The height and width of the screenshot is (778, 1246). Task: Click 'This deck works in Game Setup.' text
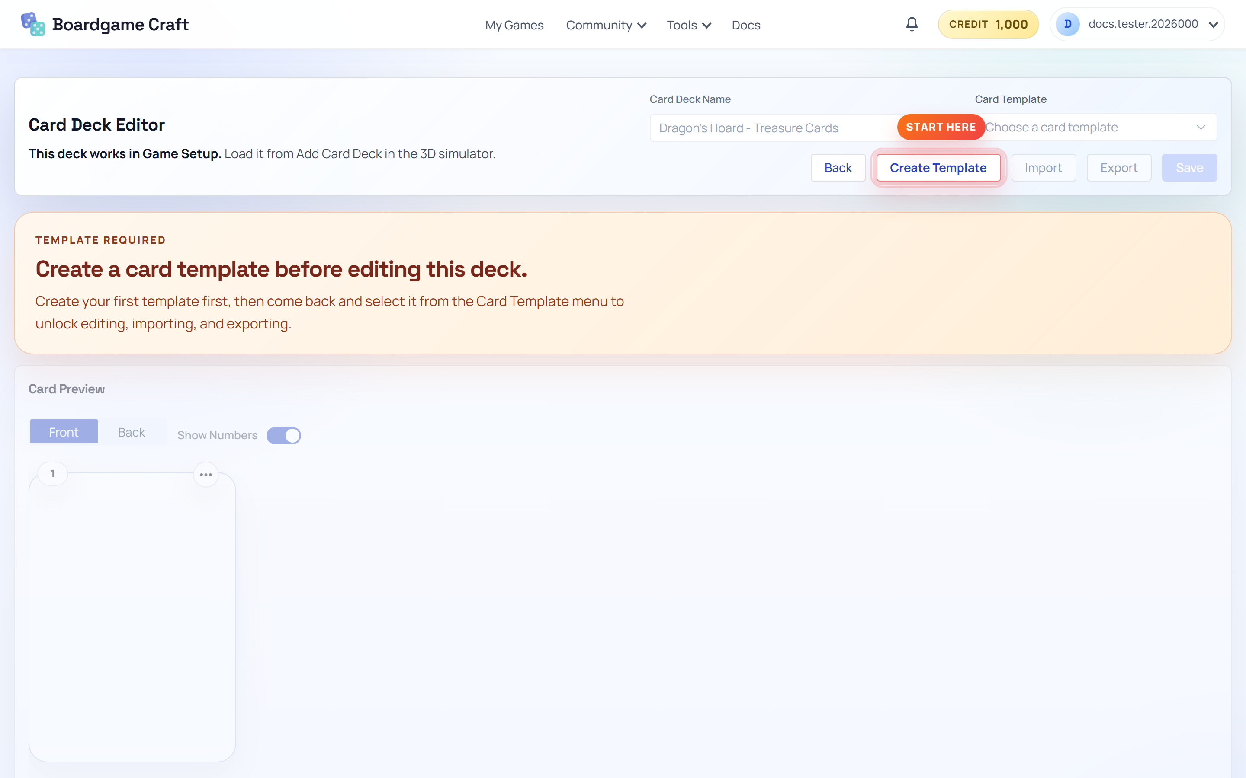[125, 154]
